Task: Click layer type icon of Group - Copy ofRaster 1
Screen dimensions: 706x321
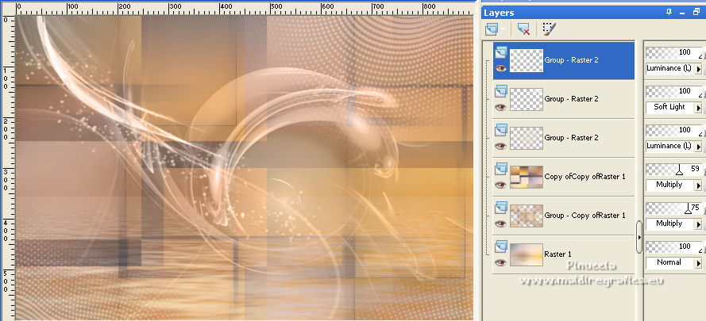Action: point(500,208)
